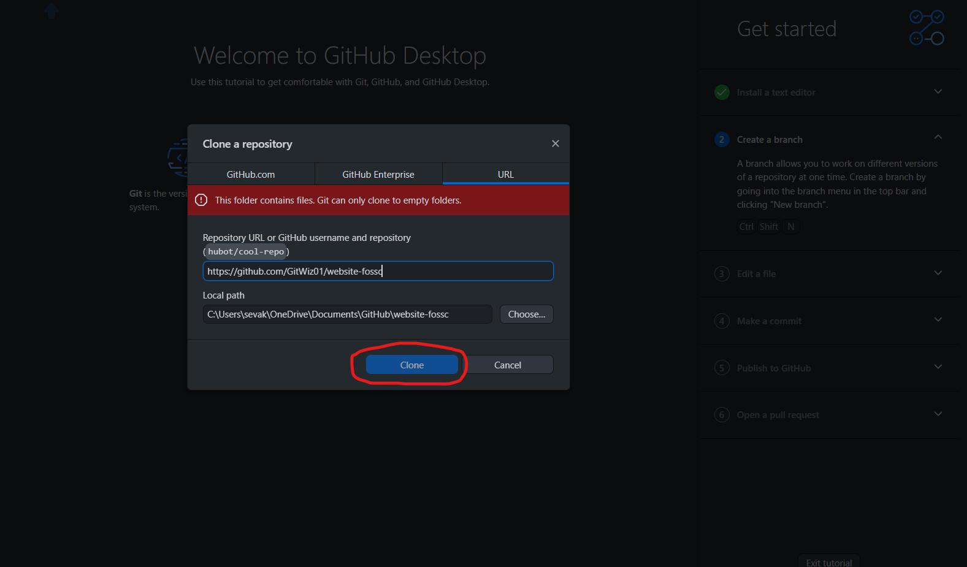This screenshot has height=567, width=967.
Task: Click step 2 number icon
Action: click(x=722, y=140)
